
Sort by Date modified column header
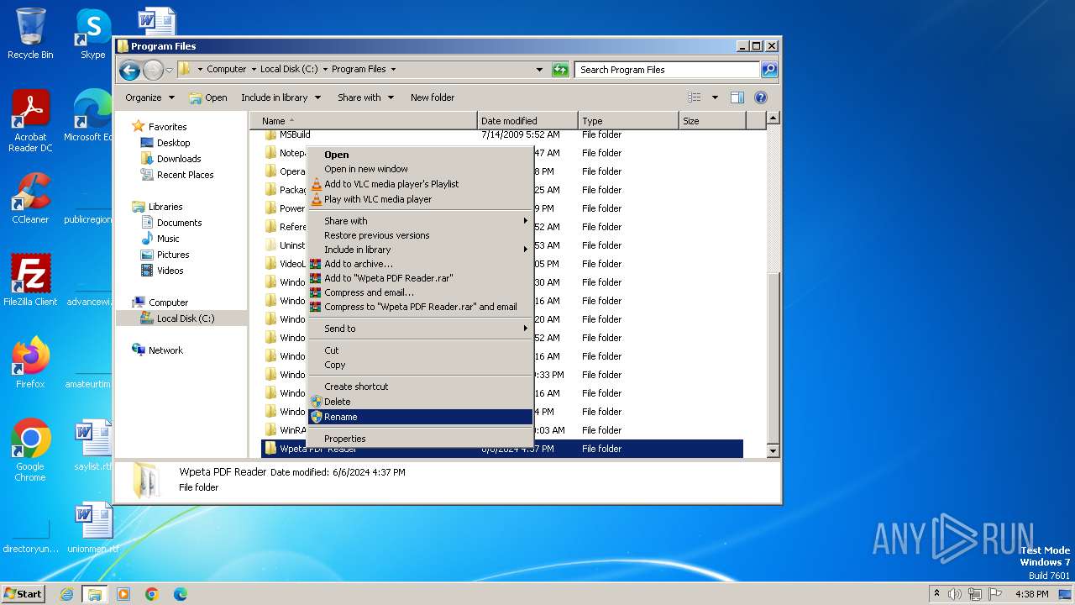click(x=527, y=121)
